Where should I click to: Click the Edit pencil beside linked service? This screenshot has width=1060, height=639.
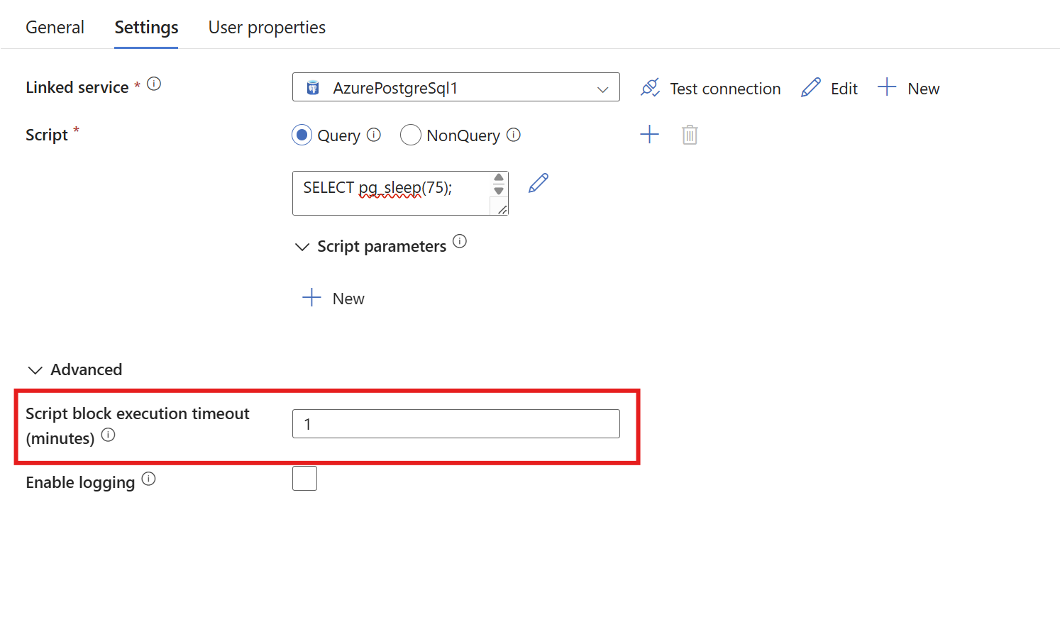tap(811, 88)
